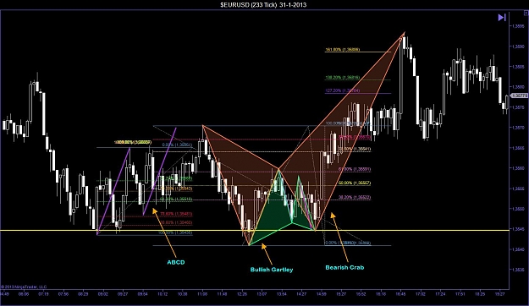The image size is (529, 306).
Task: Select the yellow horizontal support line
Action: pos(255,231)
